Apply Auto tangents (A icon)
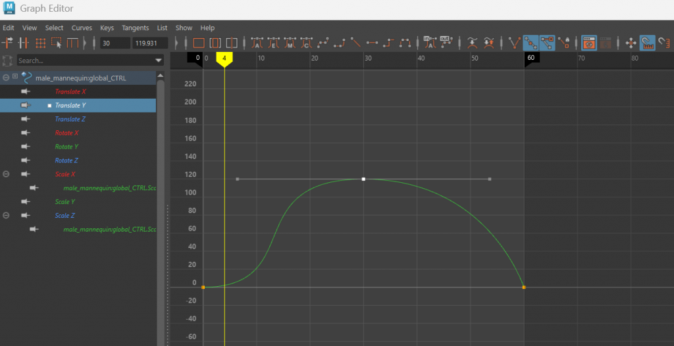This screenshot has height=346, width=674. tap(257, 43)
